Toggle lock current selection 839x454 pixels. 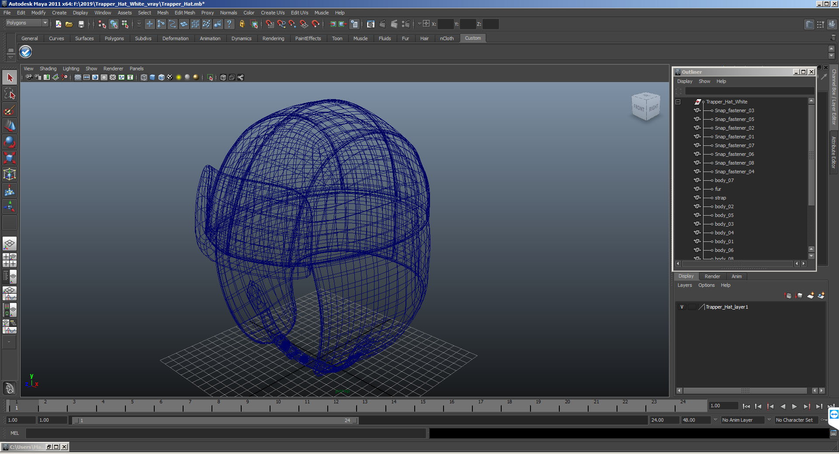coord(242,24)
